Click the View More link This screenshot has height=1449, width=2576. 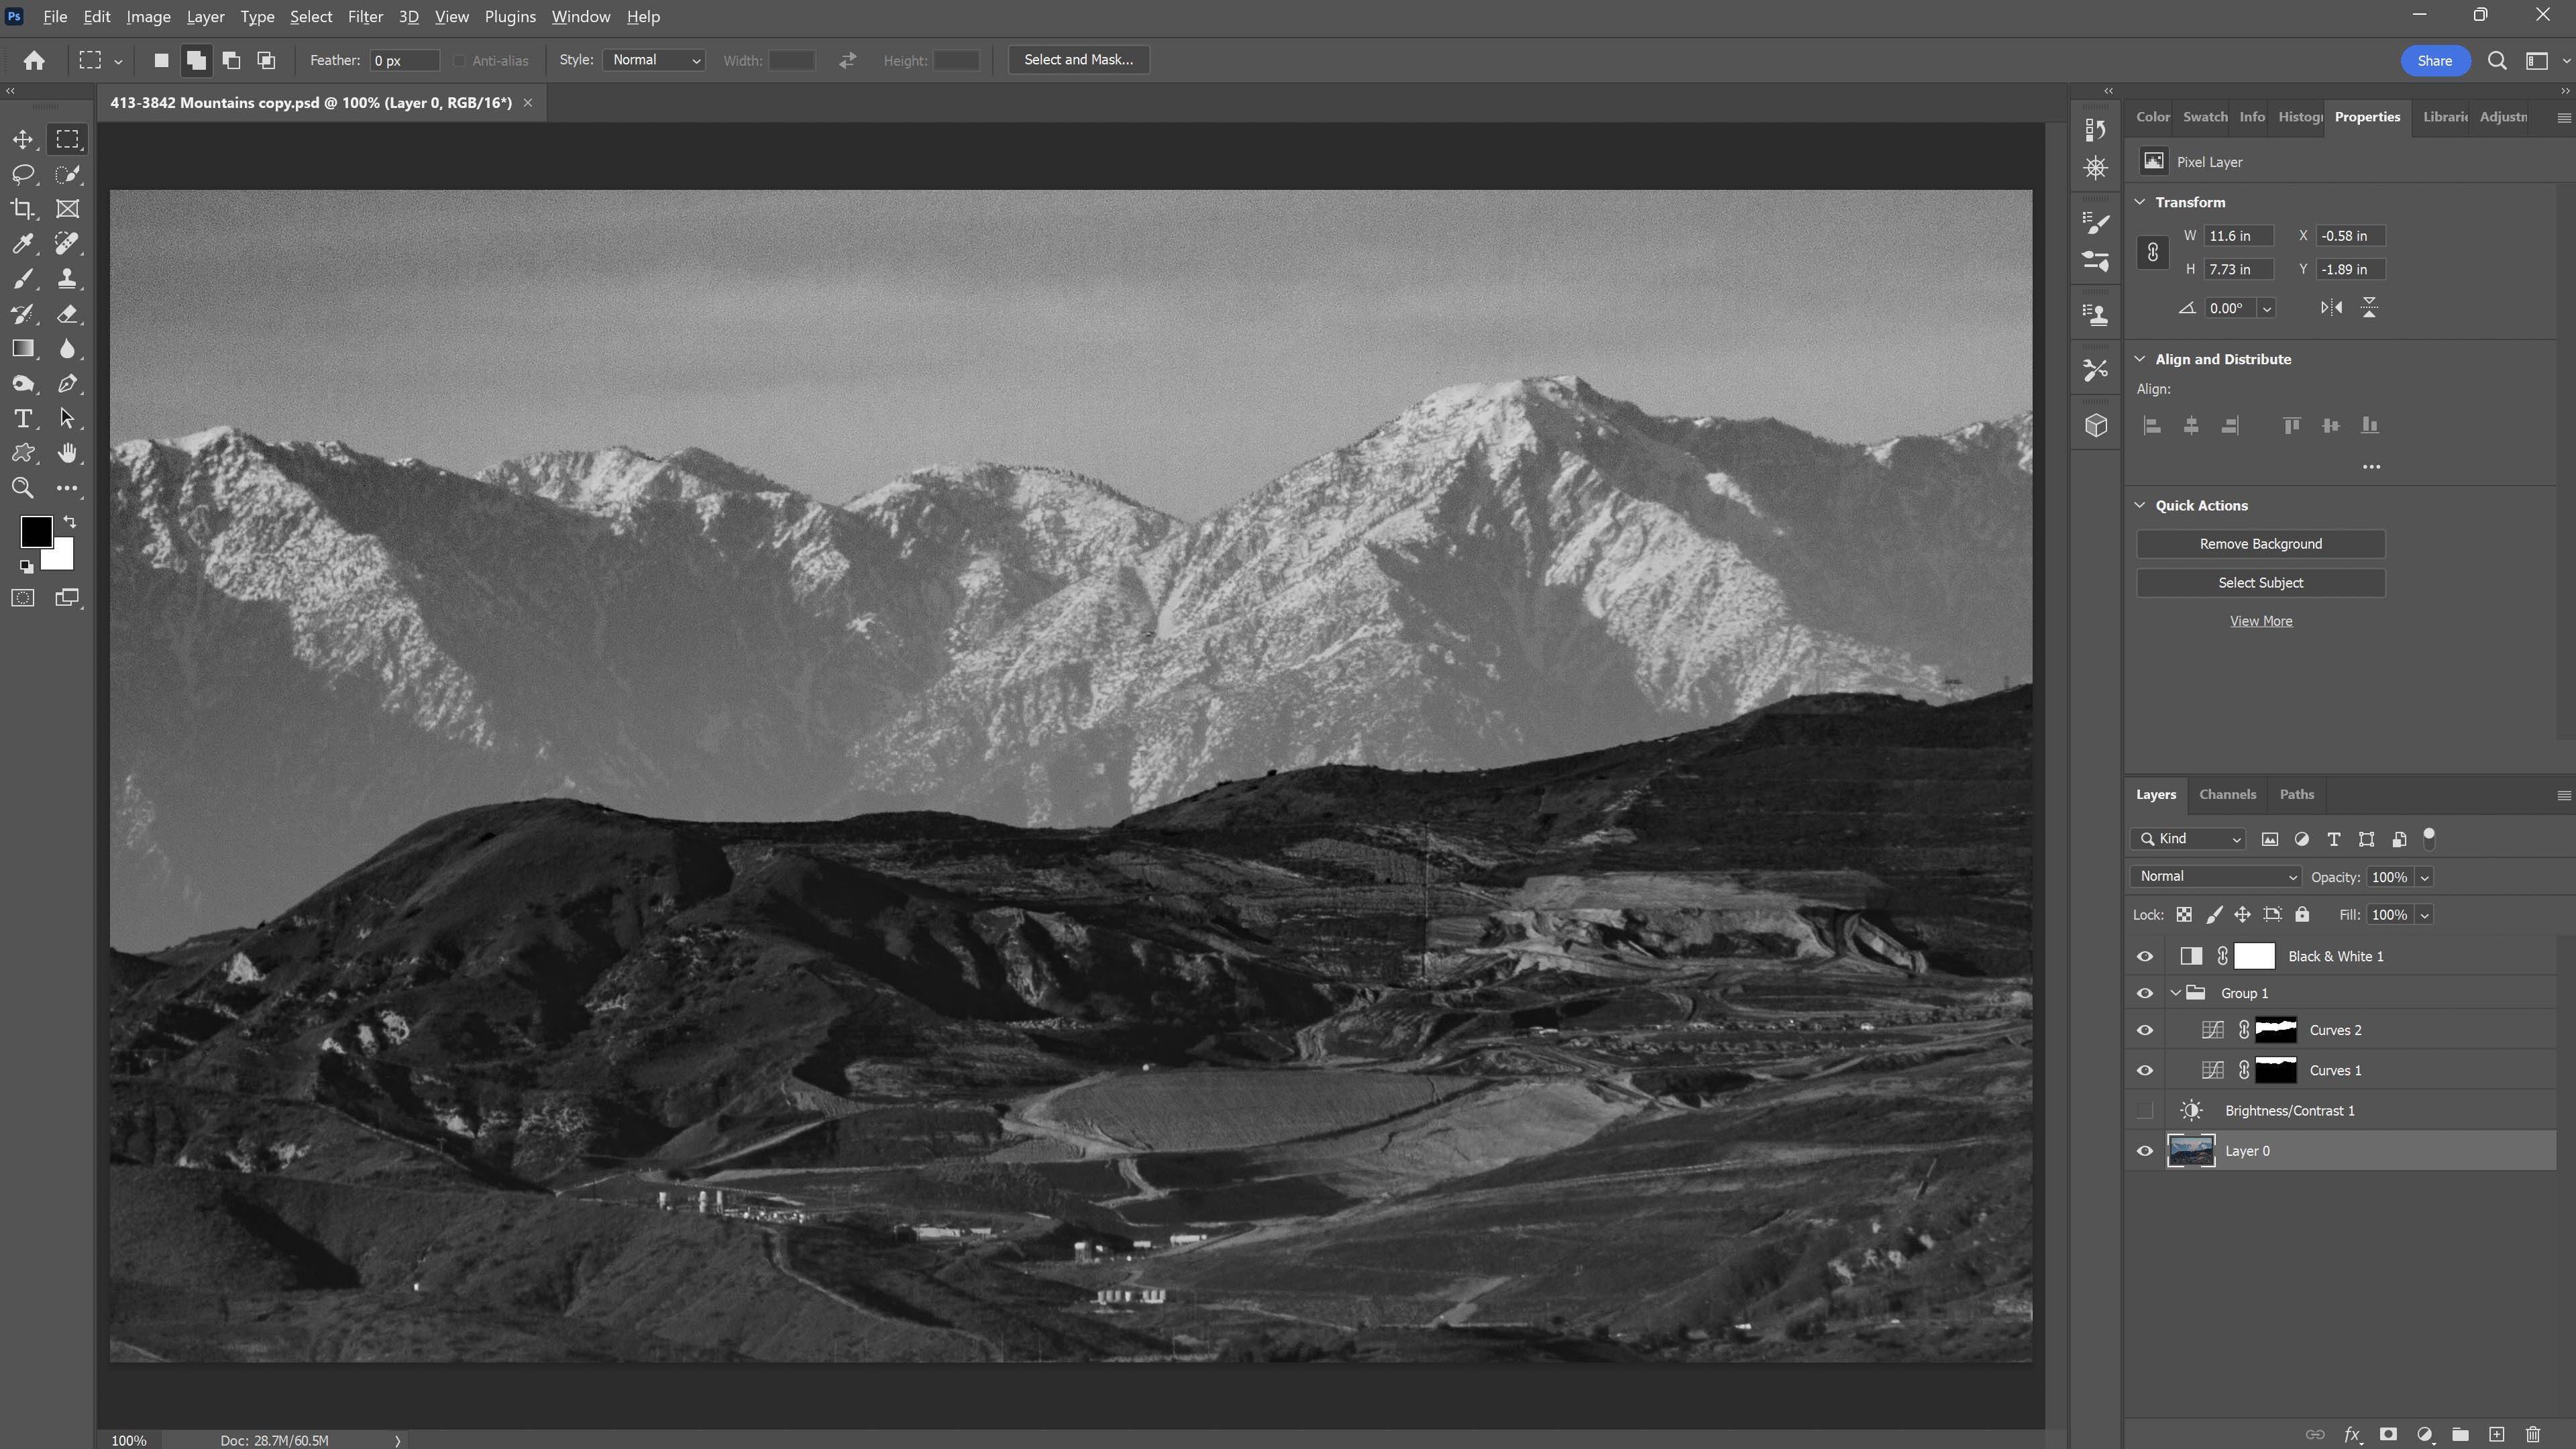2260,621
